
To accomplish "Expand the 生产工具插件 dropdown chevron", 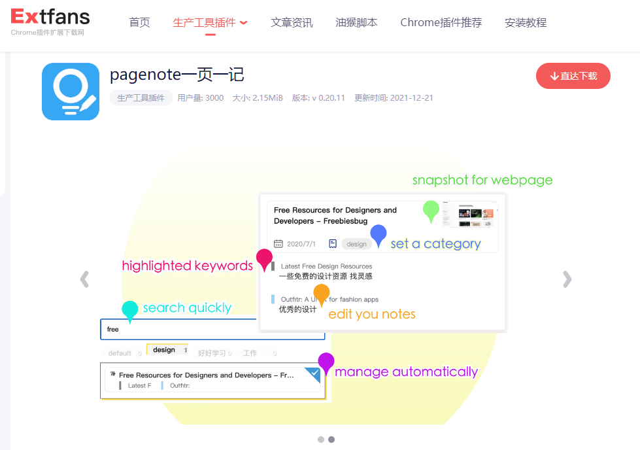I will point(244,23).
